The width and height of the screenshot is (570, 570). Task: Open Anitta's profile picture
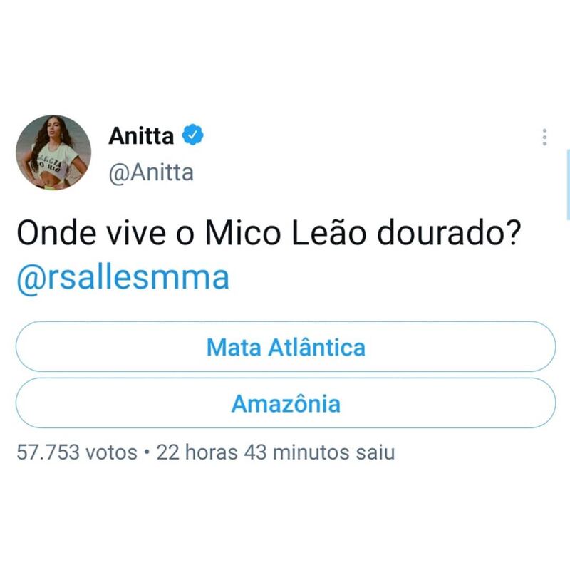pyautogui.click(x=53, y=152)
